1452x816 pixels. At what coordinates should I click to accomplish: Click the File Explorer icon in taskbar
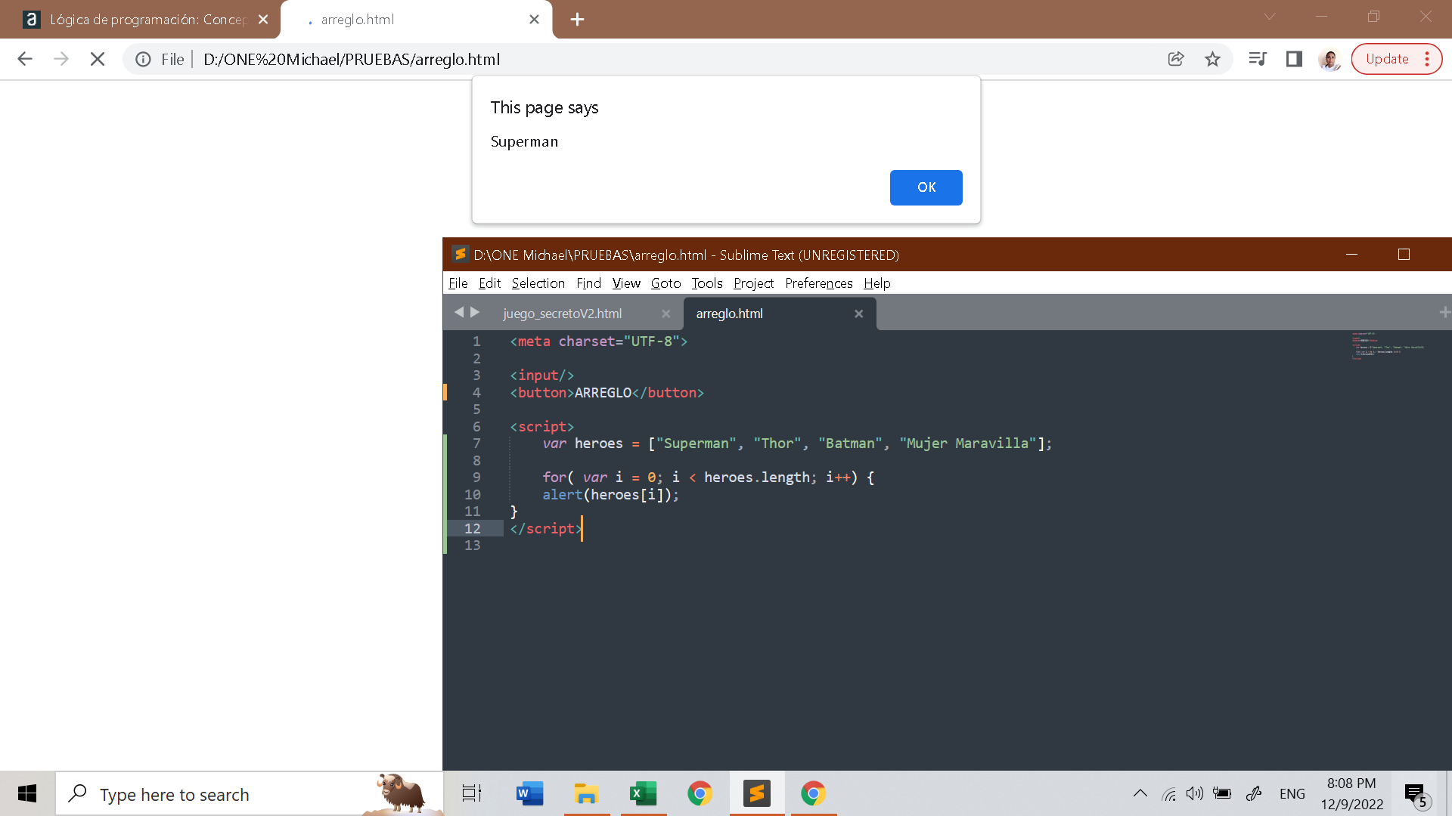[x=586, y=794]
